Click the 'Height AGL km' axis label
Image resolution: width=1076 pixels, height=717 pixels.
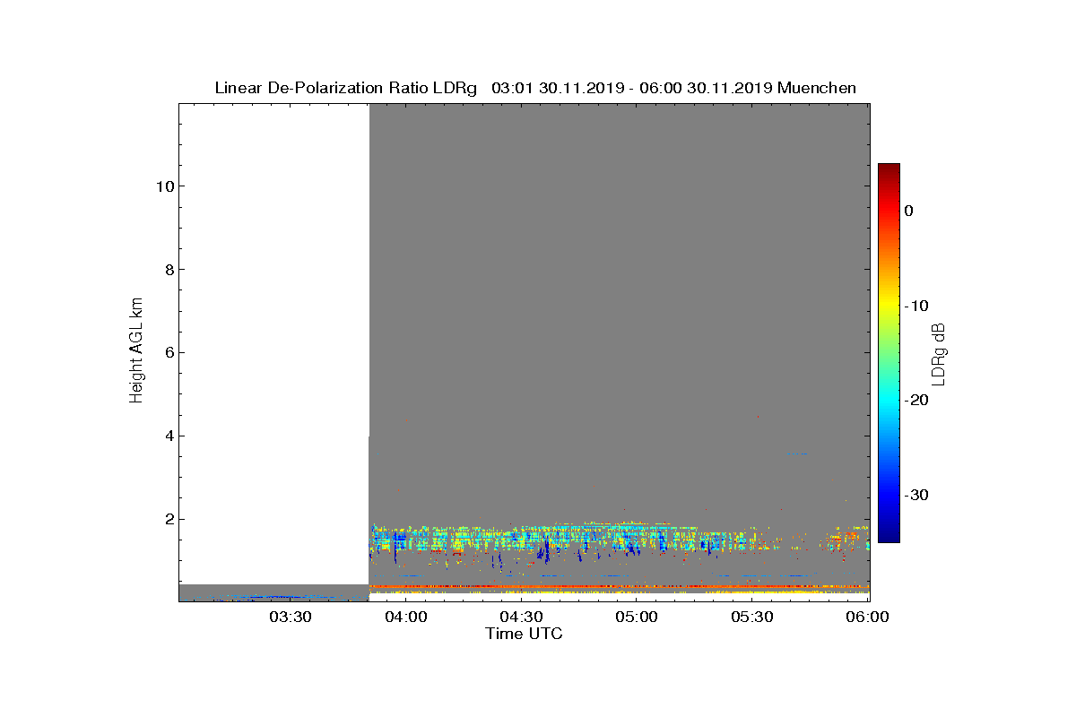[136, 352]
